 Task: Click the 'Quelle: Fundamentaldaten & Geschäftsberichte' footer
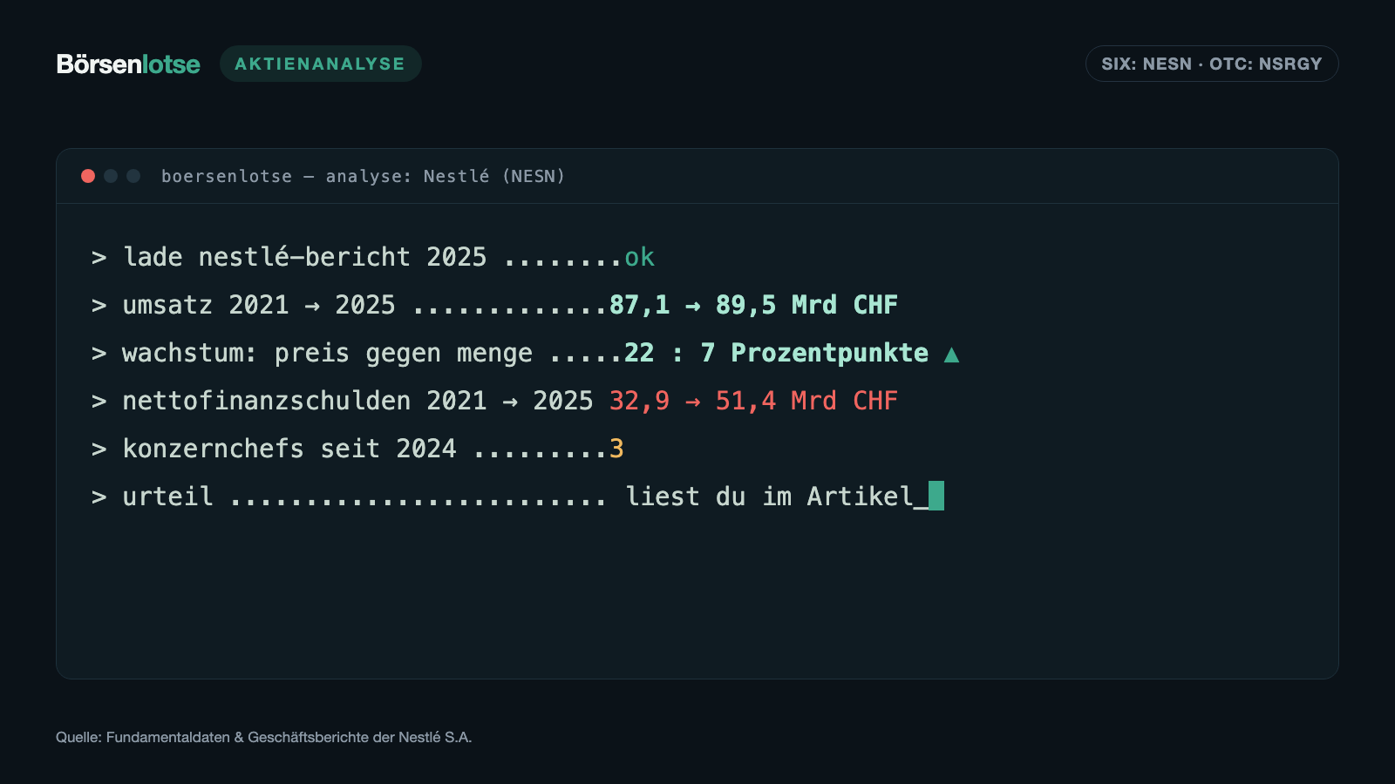(x=264, y=737)
